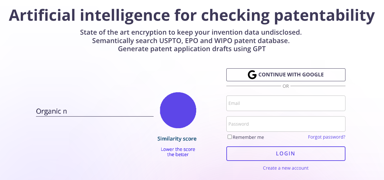Click the purple similarity score circle

(x=178, y=110)
